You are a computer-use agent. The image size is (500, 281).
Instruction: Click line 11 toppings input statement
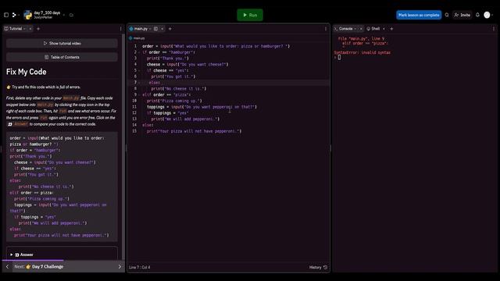(x=202, y=107)
